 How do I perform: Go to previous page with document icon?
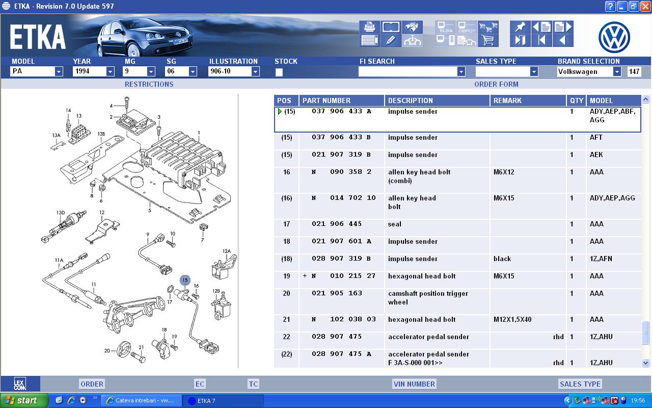541,27
